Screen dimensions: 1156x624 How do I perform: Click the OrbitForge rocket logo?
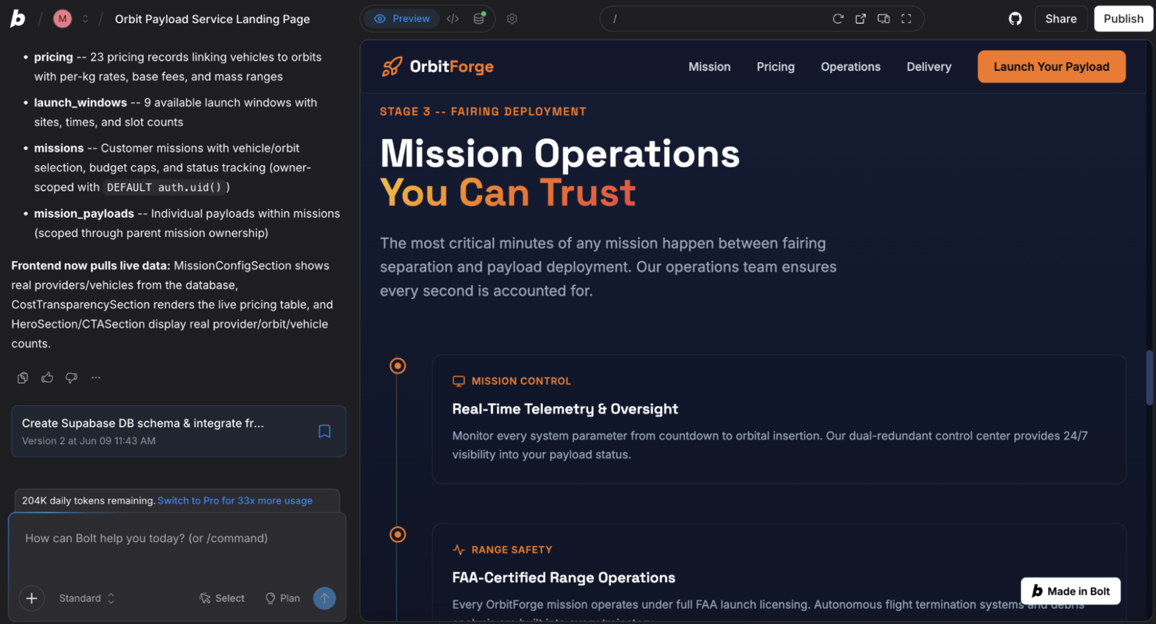[x=392, y=66]
